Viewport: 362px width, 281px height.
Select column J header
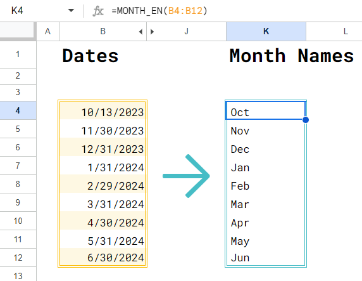click(186, 31)
